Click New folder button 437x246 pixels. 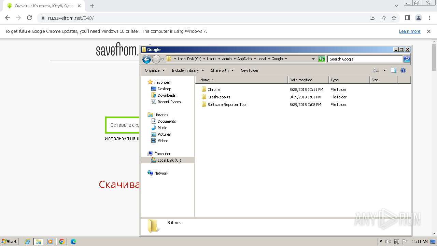(x=250, y=70)
